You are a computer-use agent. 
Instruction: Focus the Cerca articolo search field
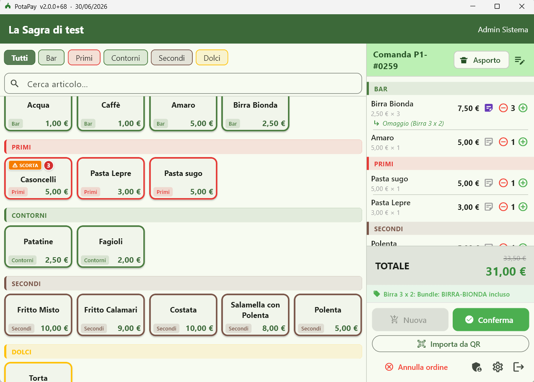(183, 84)
